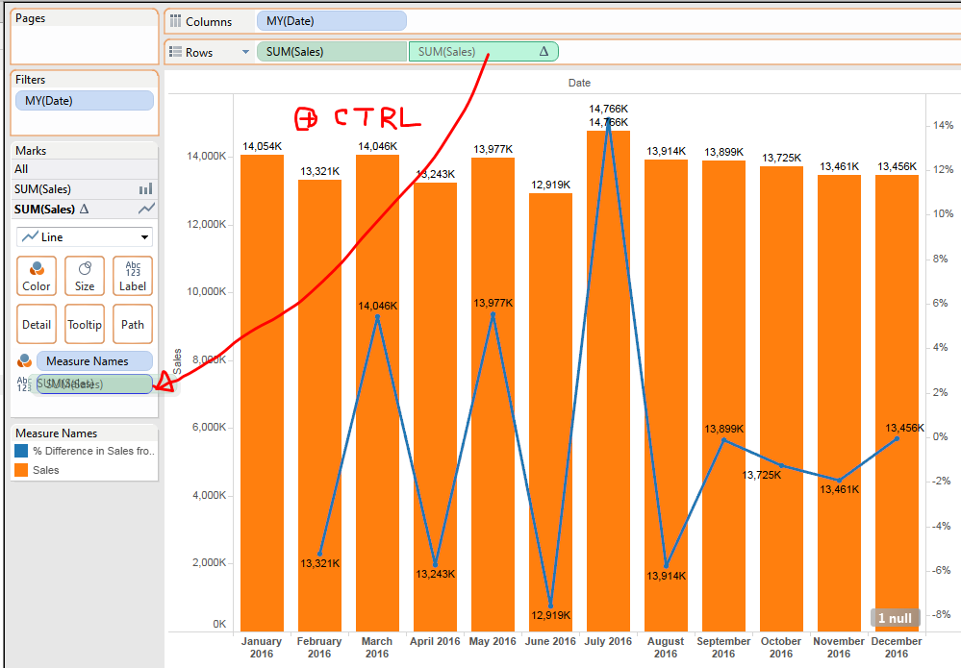
Task: Click the 13,461K label above November bar
Action: (840, 166)
